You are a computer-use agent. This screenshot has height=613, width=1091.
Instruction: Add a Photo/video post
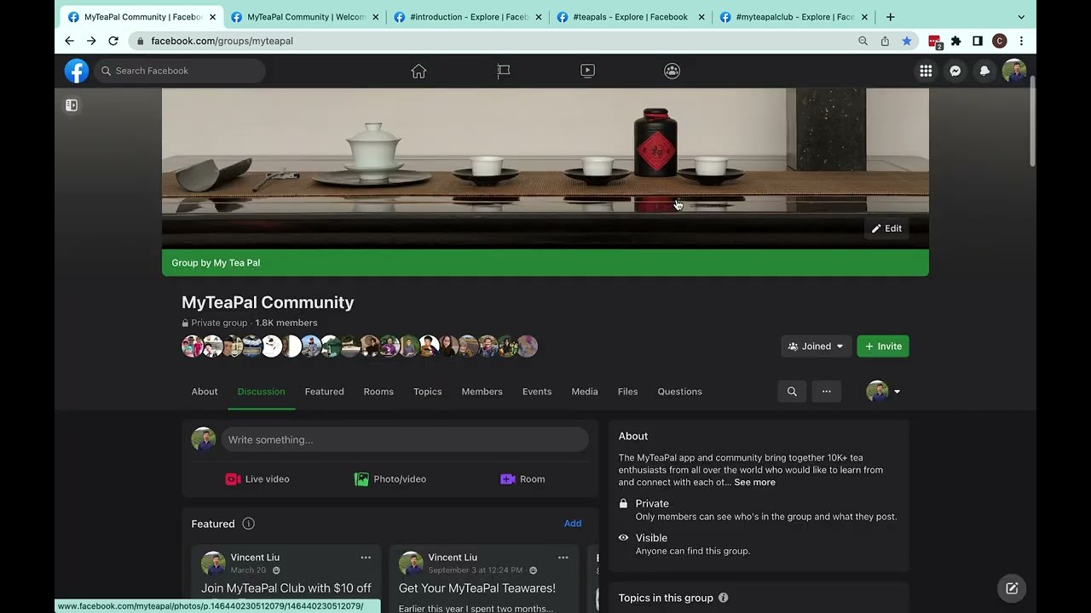point(390,479)
